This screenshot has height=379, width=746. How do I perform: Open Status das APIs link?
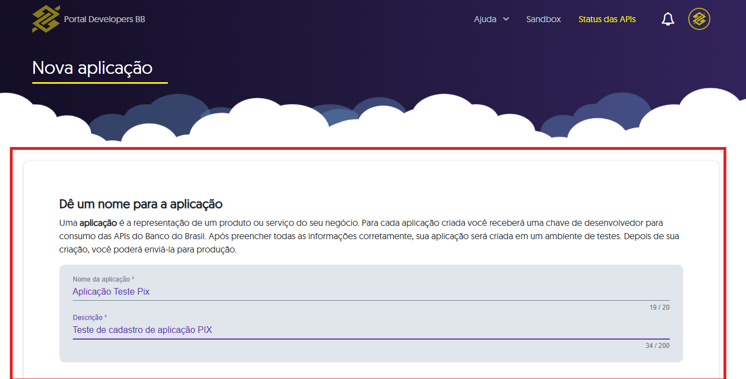[x=606, y=19]
